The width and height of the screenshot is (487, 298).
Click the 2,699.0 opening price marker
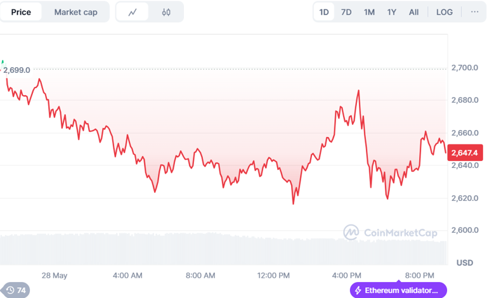coord(17,70)
